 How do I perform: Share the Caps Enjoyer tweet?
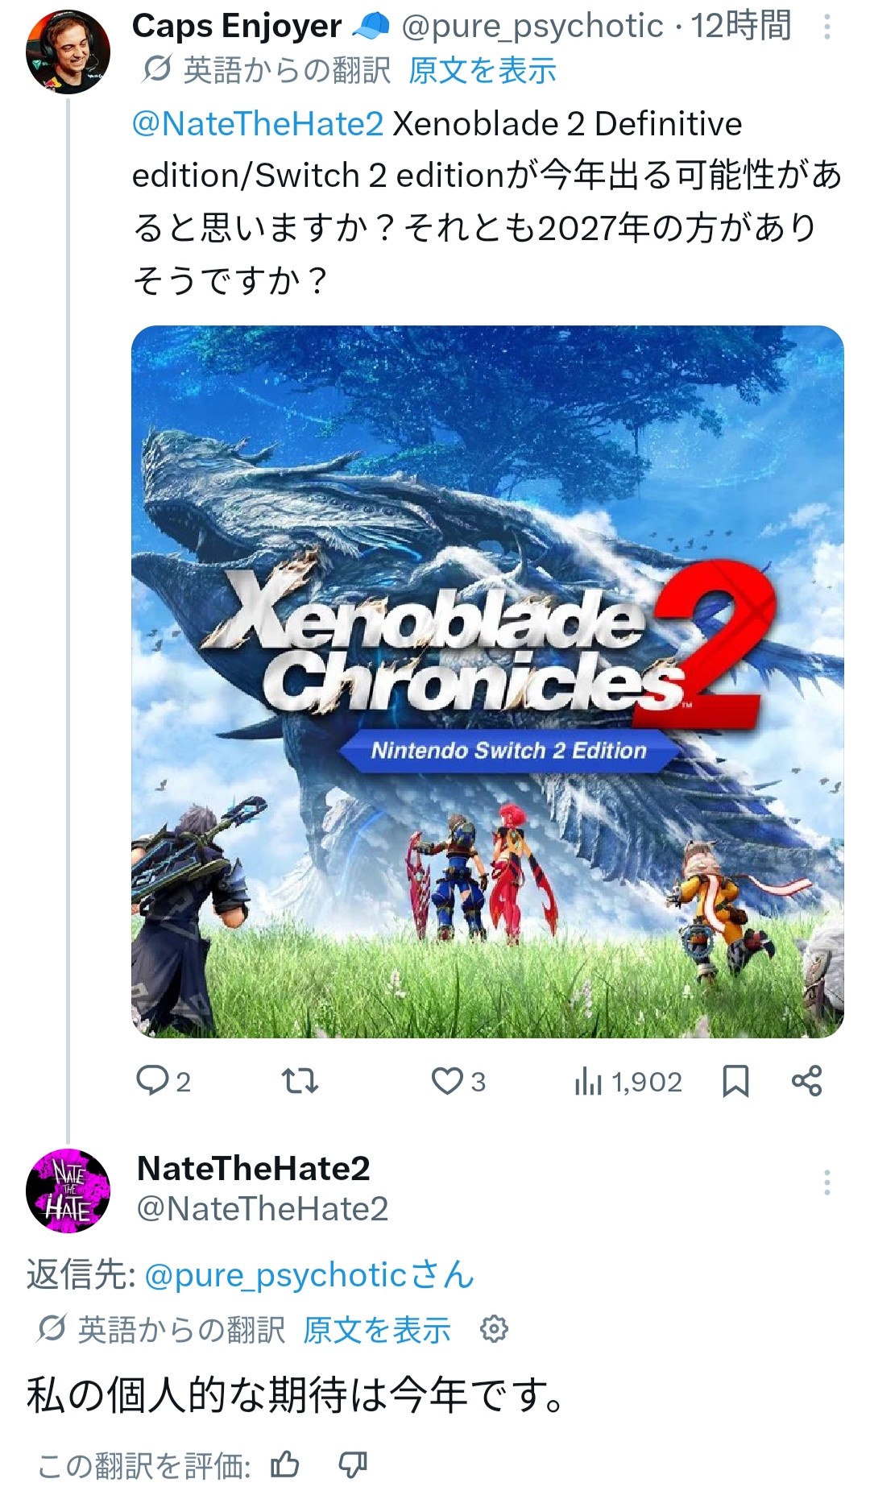tap(806, 1081)
